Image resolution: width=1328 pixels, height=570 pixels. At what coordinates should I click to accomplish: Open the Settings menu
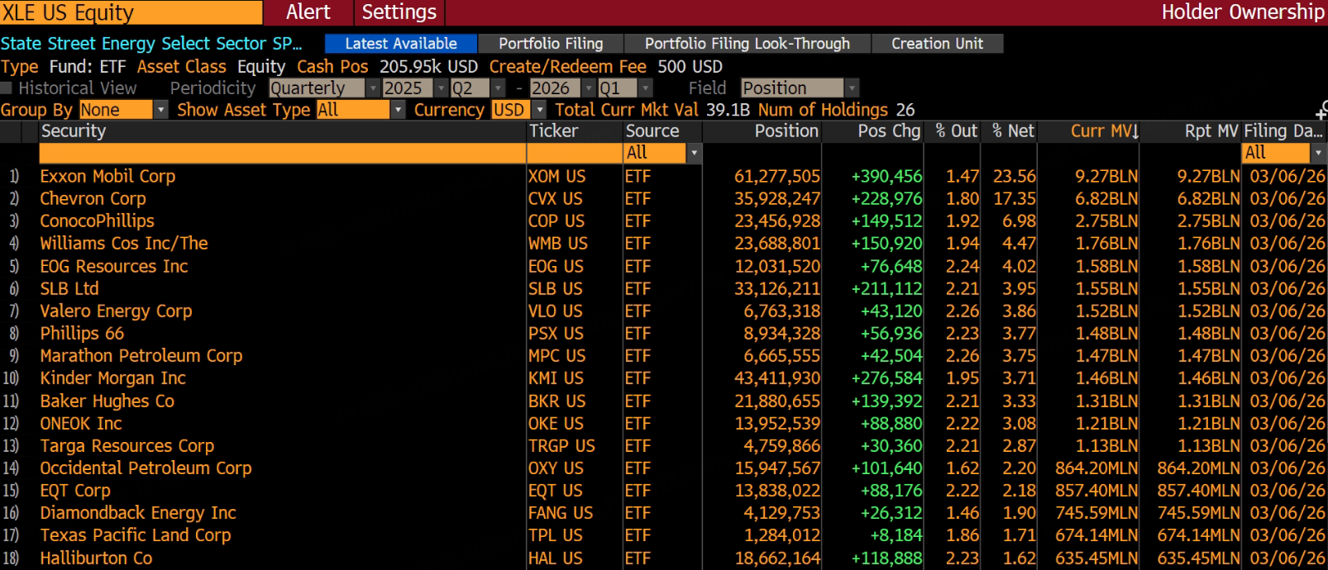pos(399,12)
